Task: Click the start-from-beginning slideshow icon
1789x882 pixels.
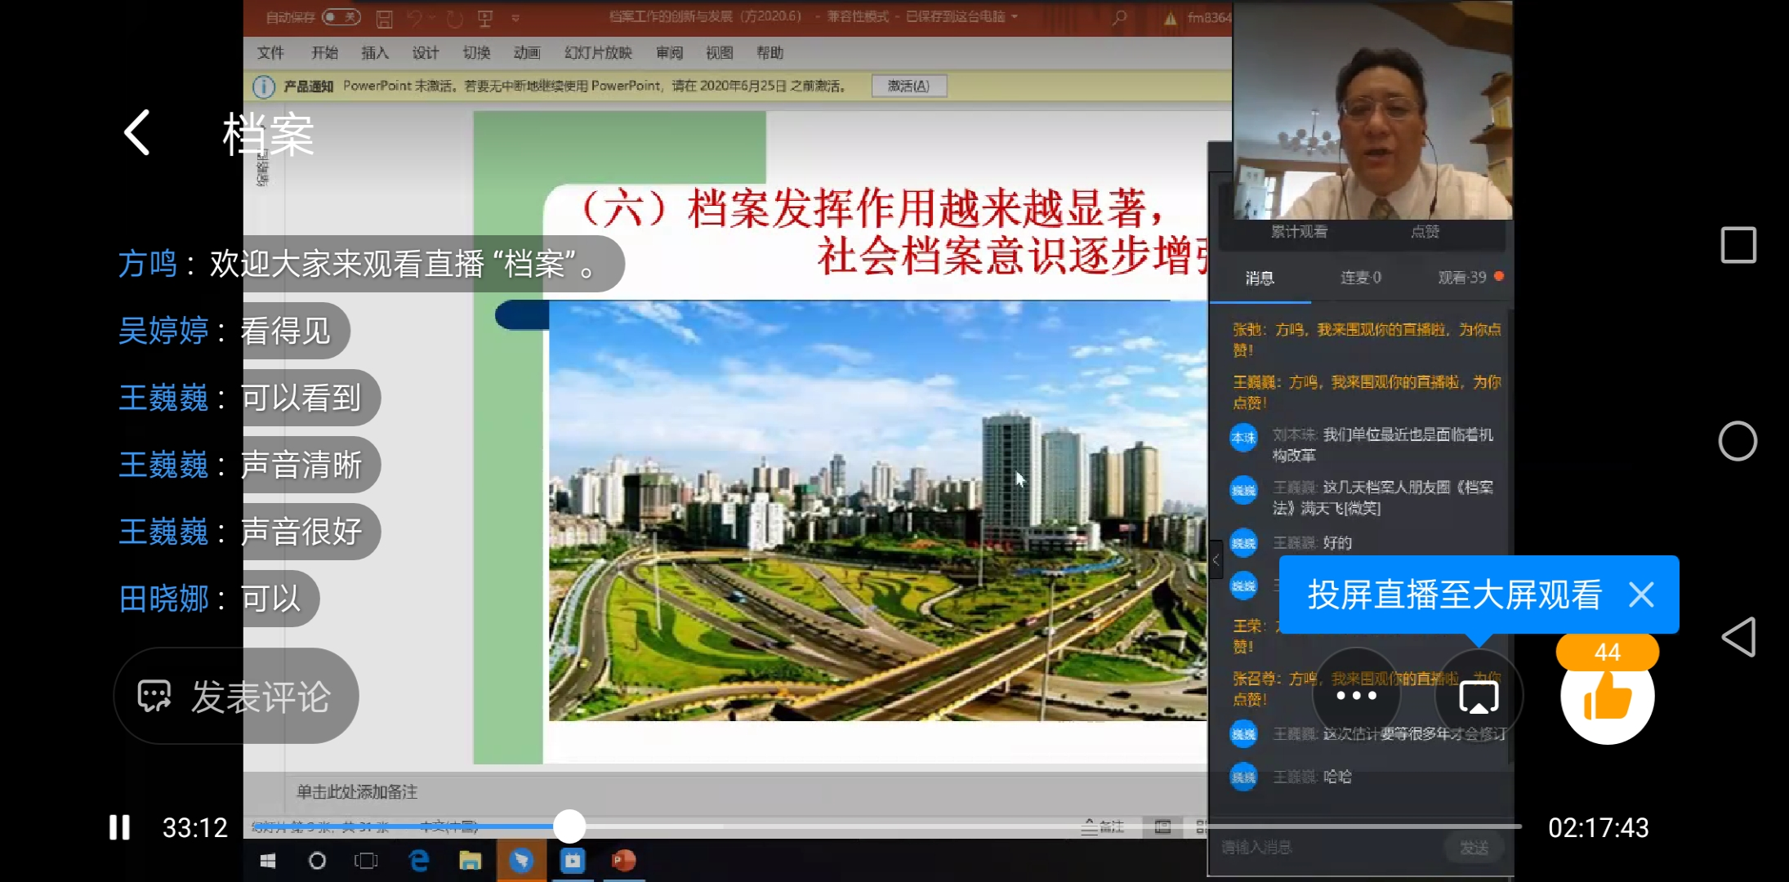Action: click(x=485, y=18)
